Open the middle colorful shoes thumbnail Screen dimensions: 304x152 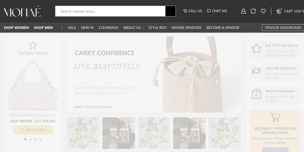tap(154, 133)
